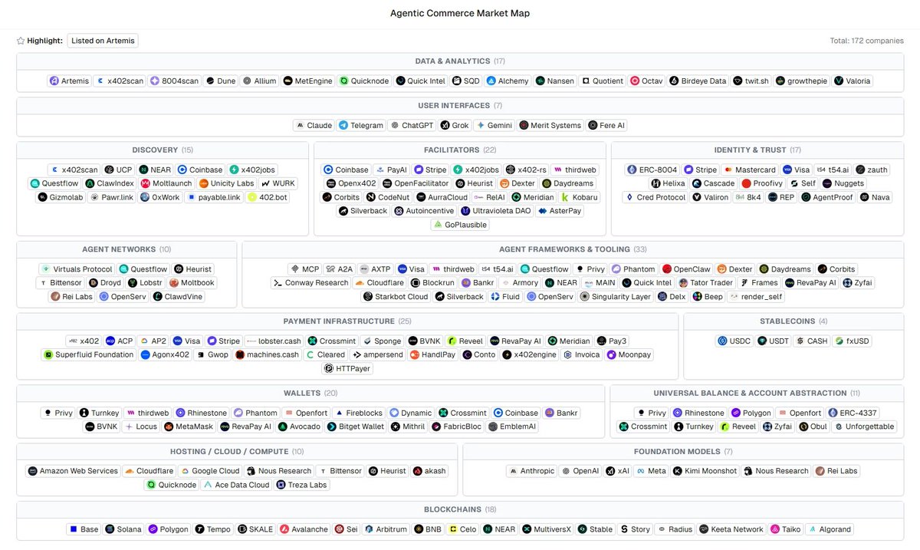Click the Superfluid Foundation logo icon
The image size is (920, 550).
(x=48, y=355)
